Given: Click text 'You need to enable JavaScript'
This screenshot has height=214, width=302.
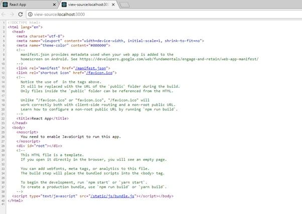Looking at the screenshot, I should click(x=52, y=137).
